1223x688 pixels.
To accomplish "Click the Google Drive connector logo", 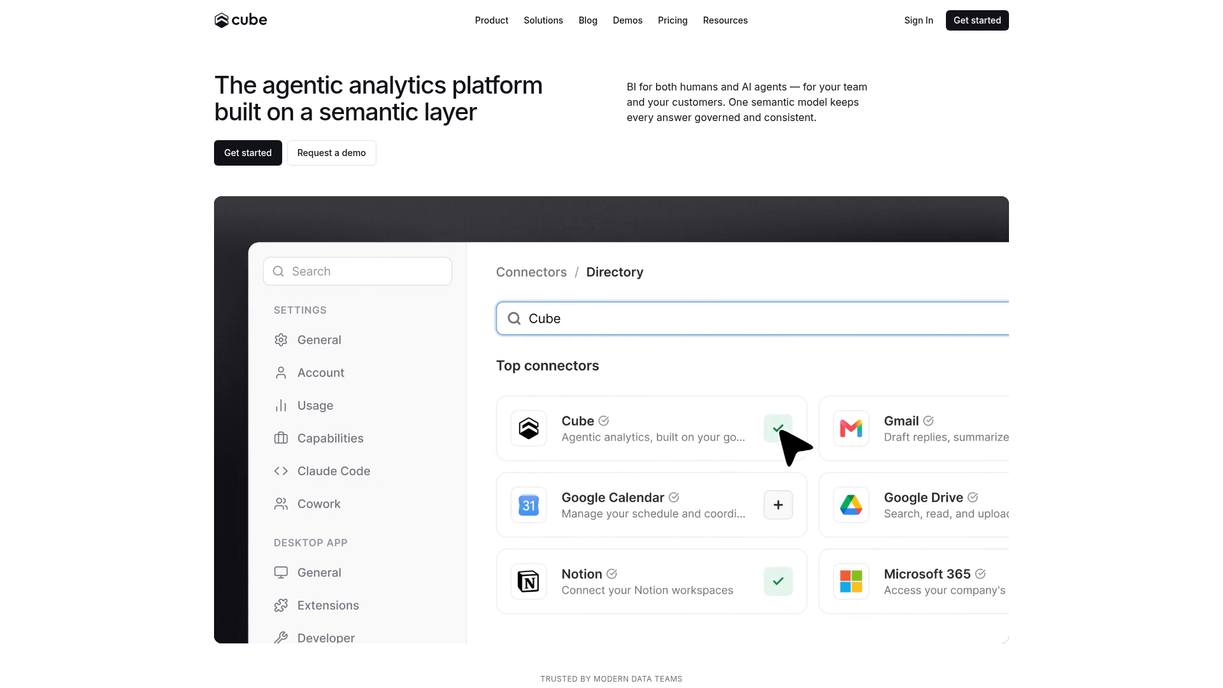I will point(851,505).
